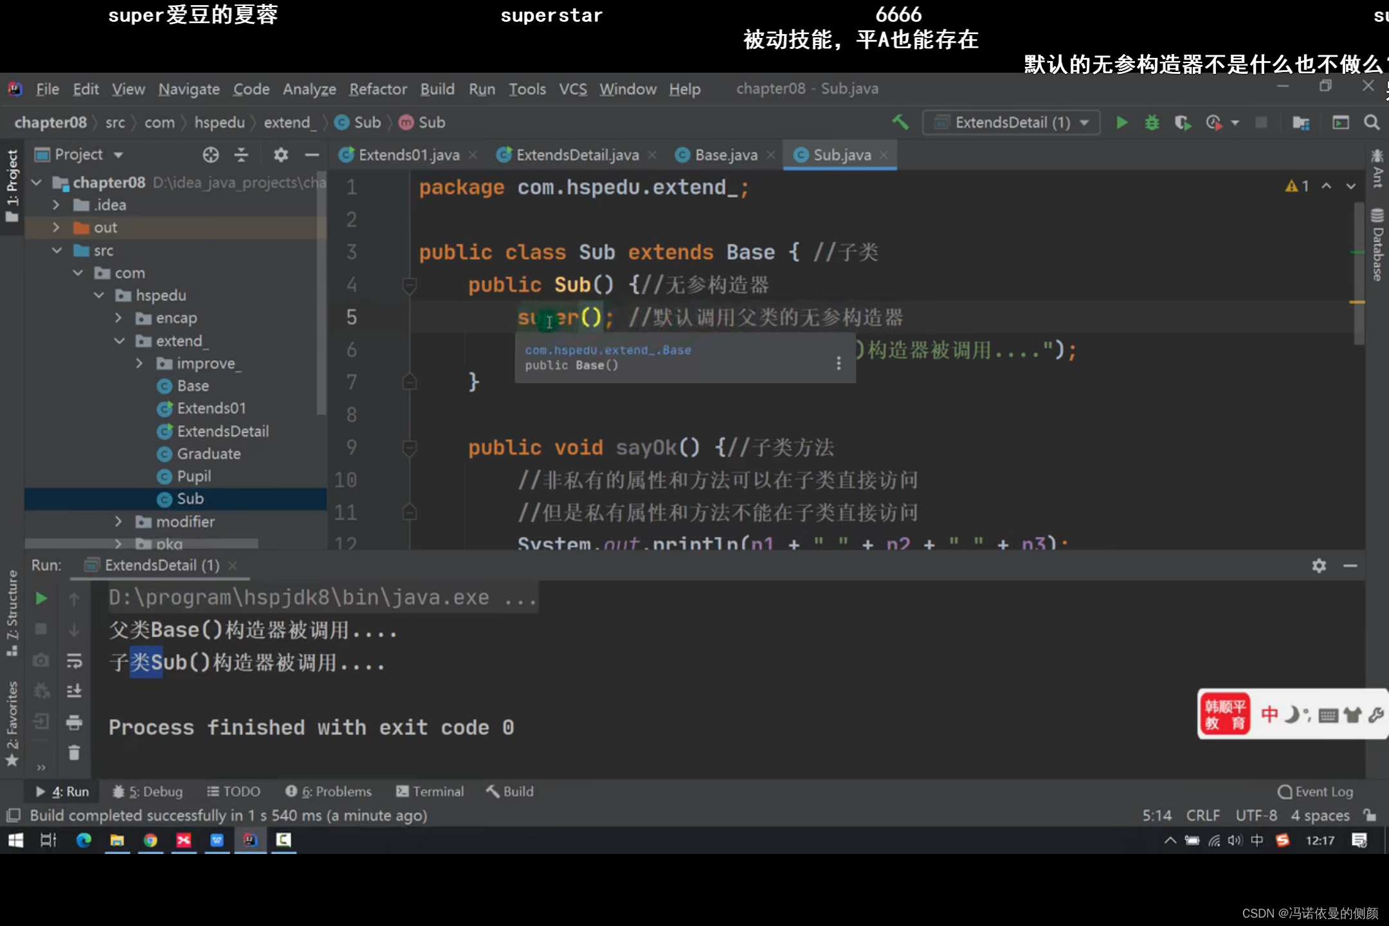
Task: Select Graduate class in project tree
Action: point(208,454)
